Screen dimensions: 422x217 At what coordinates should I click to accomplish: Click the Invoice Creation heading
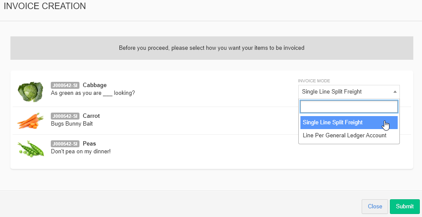(45, 6)
